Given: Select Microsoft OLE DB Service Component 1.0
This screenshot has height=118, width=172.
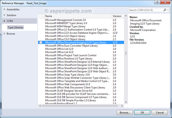Looking at the screenshot, I should click(81, 97).
